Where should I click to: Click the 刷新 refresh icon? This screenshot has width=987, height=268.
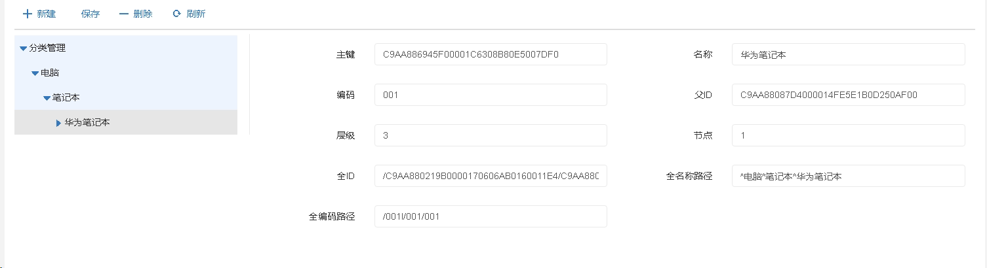pos(176,14)
